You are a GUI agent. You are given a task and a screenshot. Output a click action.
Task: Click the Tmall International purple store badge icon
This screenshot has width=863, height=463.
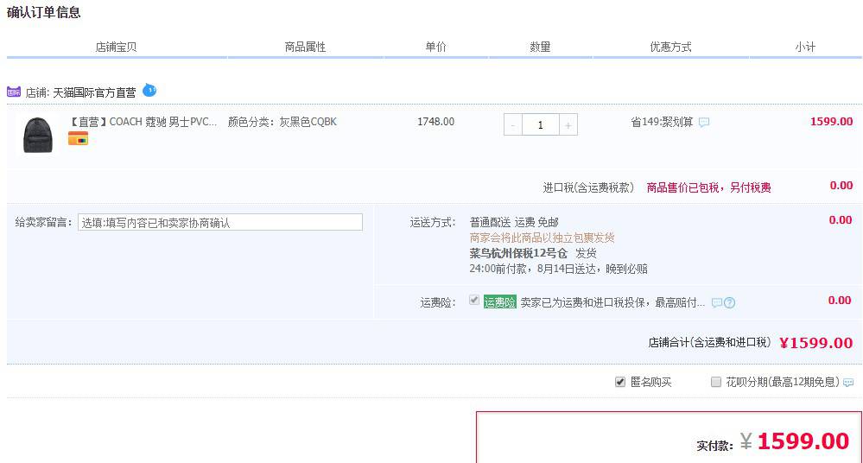tap(14, 92)
